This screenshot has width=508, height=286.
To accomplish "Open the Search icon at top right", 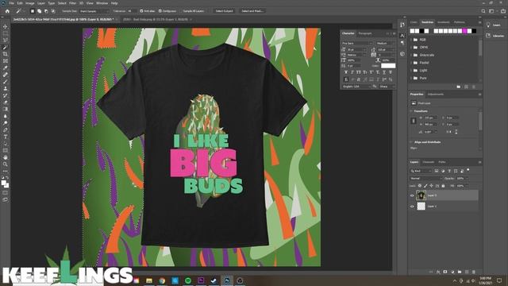I will click(483, 11).
